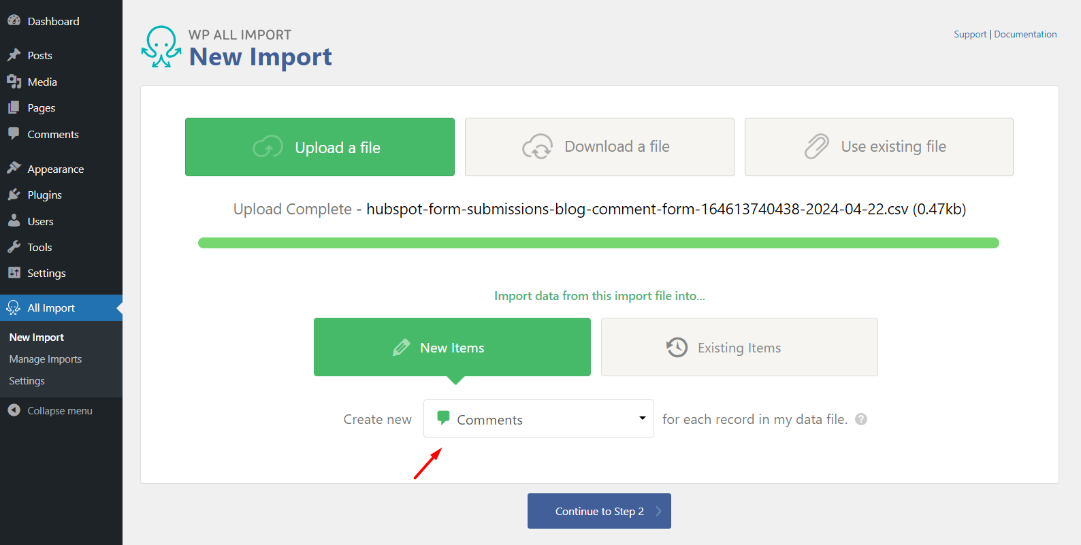The width and height of the screenshot is (1081, 545).
Task: Click the Upload a file button
Action: pyautogui.click(x=320, y=147)
